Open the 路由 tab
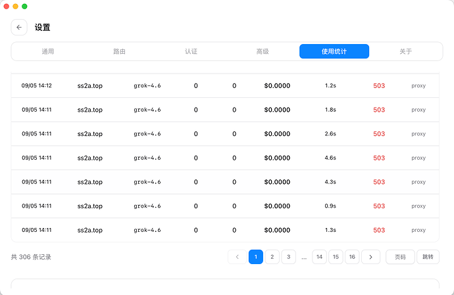 pyautogui.click(x=119, y=51)
